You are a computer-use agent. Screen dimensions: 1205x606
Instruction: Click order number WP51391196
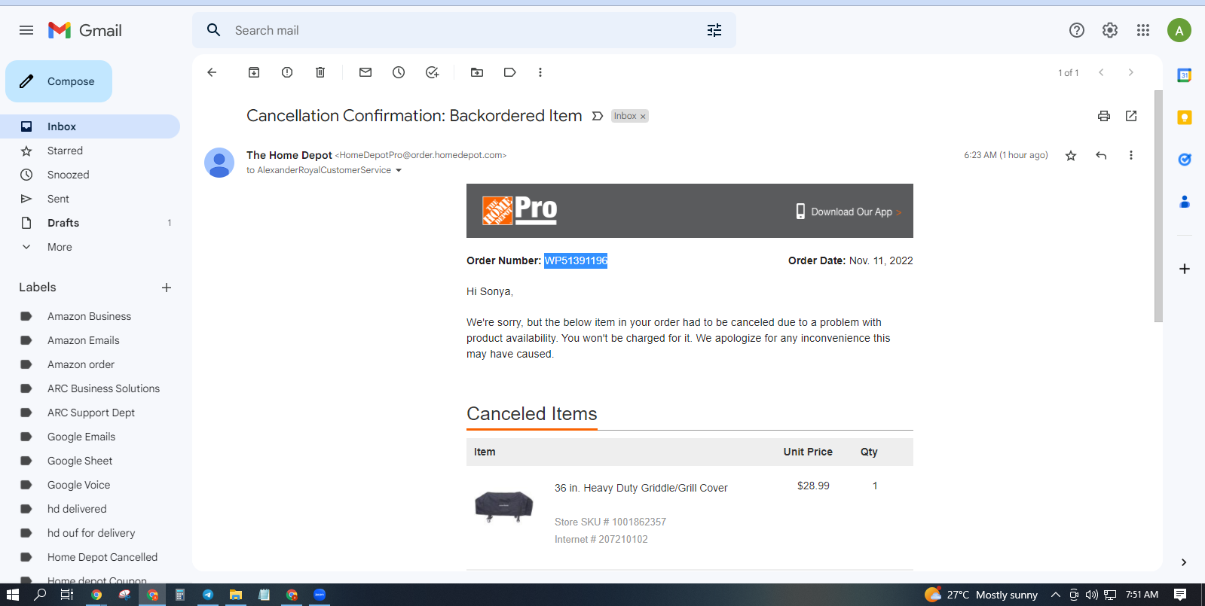pos(576,260)
